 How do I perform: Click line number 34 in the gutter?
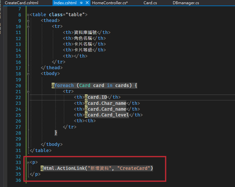[x=18, y=168]
